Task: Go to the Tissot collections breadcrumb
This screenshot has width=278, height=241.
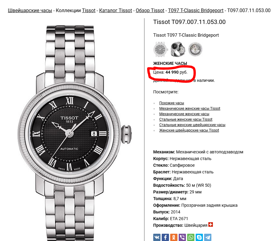Action: click(x=89, y=11)
